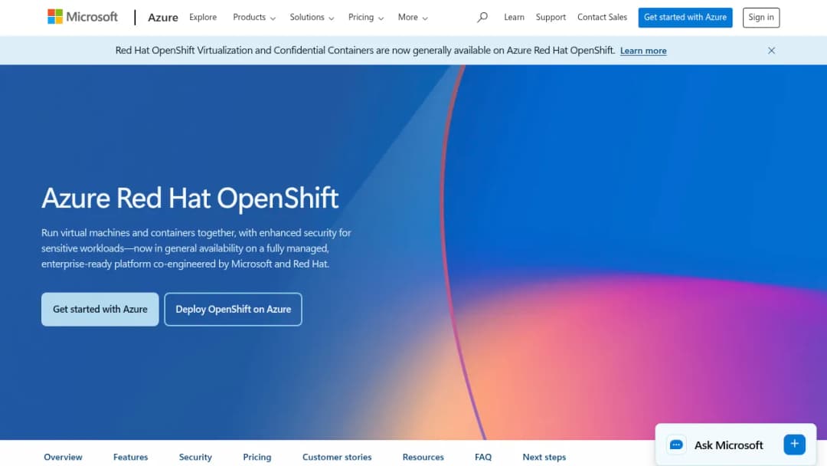Image resolution: width=827 pixels, height=466 pixels.
Task: Jump to the FAQ section tab
Action: (482, 457)
